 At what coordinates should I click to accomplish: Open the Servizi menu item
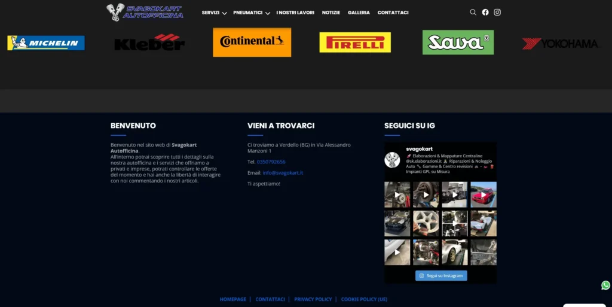click(x=210, y=13)
